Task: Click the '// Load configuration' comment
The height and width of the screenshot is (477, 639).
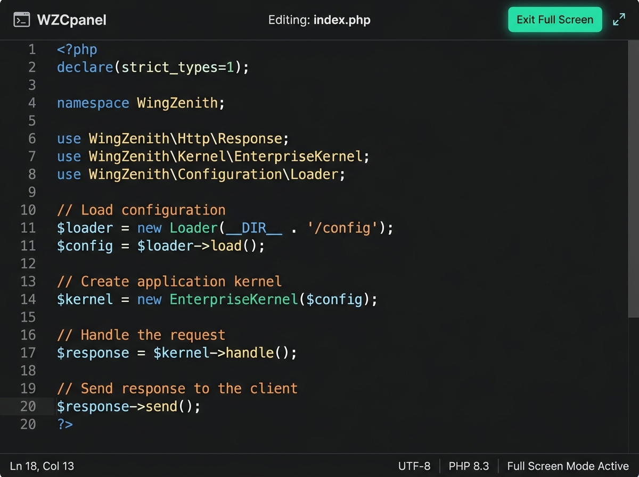Action: (141, 210)
